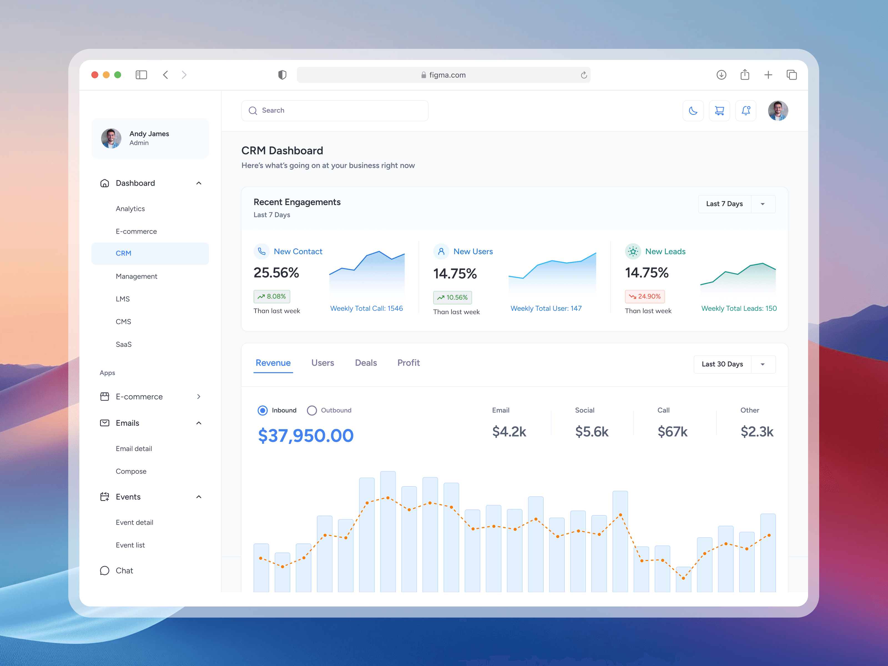
Task: Open notifications bell icon
Action: coord(745,111)
